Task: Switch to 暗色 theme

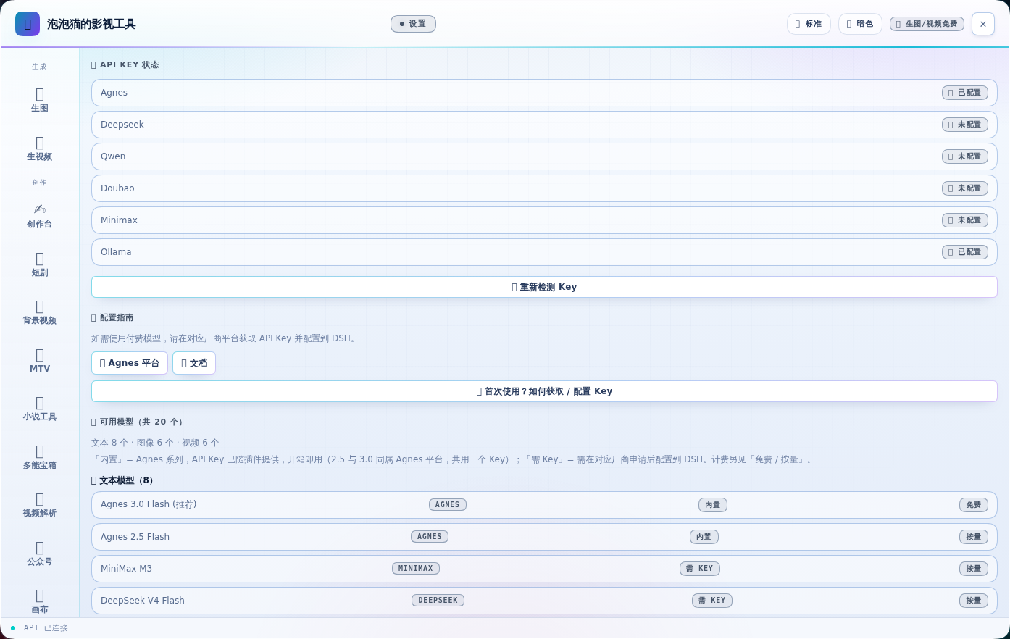Action: click(x=860, y=24)
